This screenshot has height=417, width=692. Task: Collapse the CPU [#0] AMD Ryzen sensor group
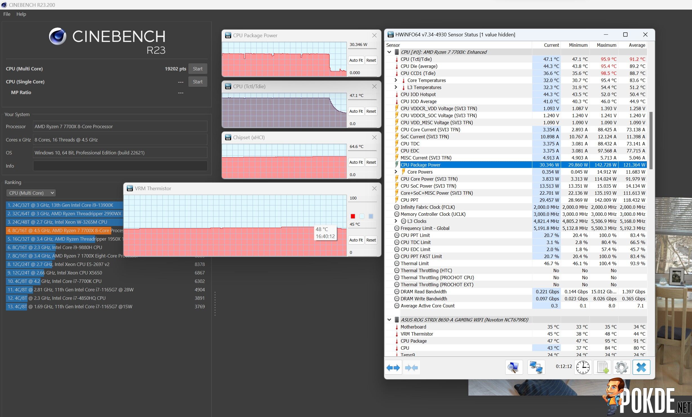[x=389, y=52]
